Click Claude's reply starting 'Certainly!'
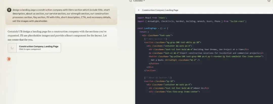The height and width of the screenshot is (104, 273). point(57,36)
